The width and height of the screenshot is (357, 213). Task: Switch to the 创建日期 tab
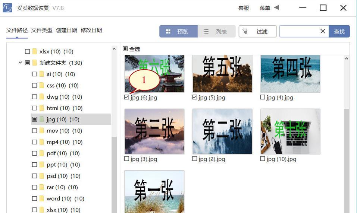pos(66,30)
